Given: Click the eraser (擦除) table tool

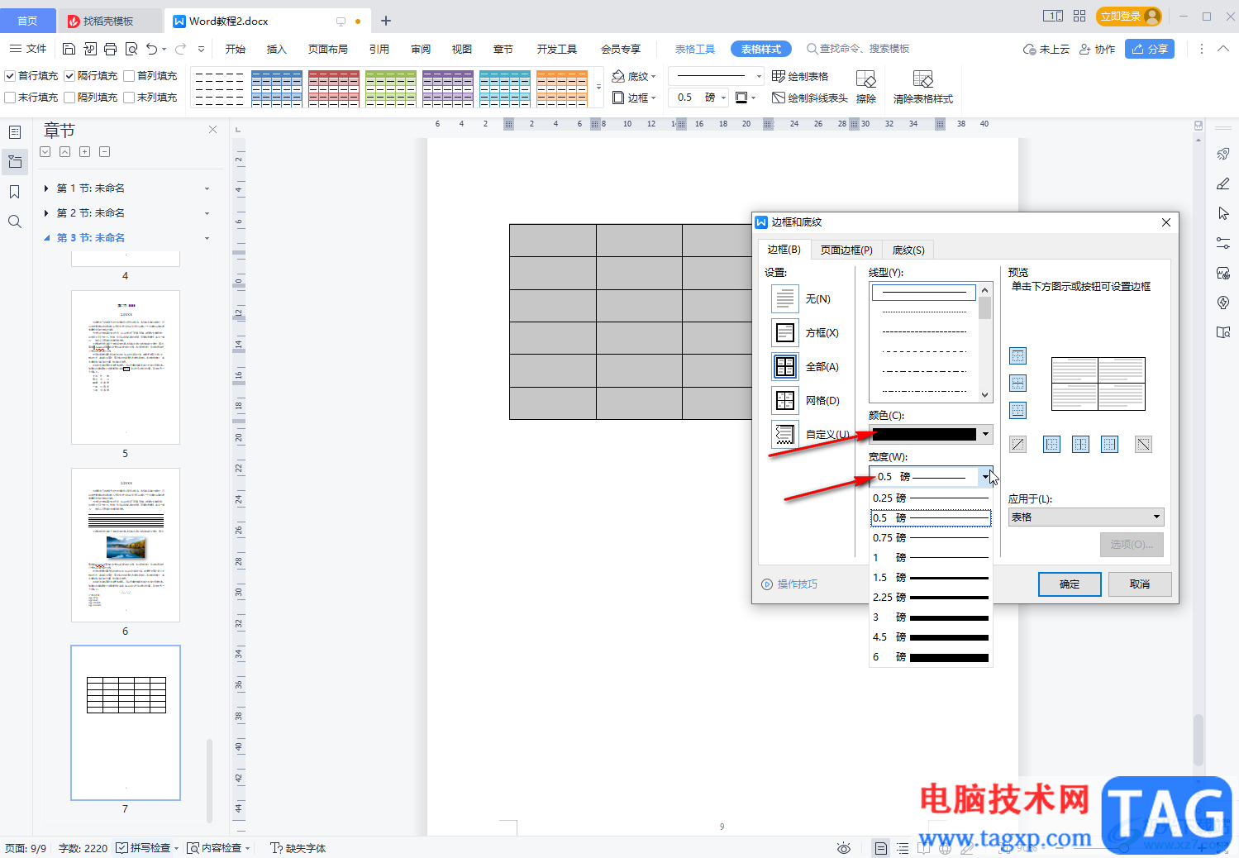Looking at the screenshot, I should pos(865,87).
